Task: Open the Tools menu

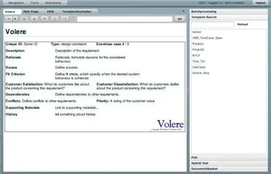Action: 35,3
